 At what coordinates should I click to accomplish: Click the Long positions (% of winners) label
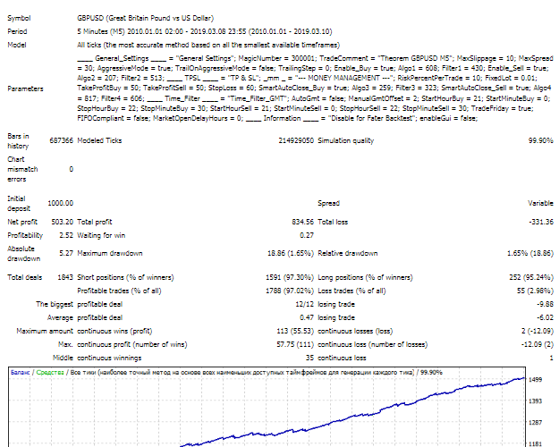[x=365, y=277]
